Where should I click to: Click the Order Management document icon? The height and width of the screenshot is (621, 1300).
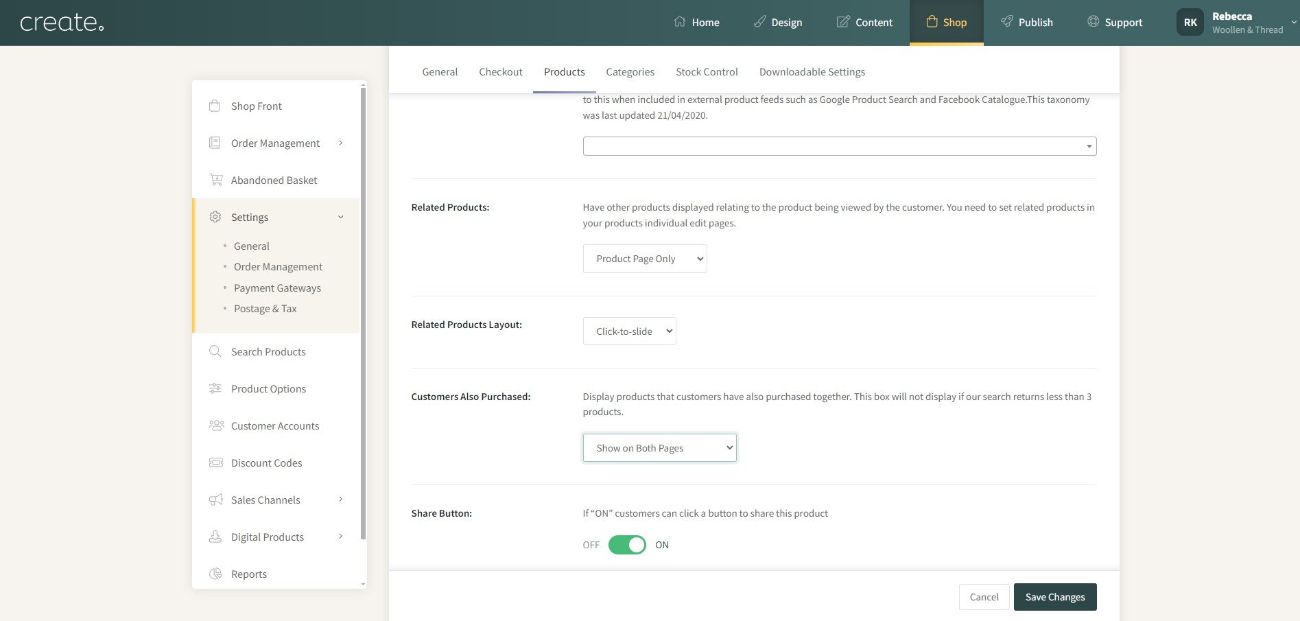pos(215,143)
